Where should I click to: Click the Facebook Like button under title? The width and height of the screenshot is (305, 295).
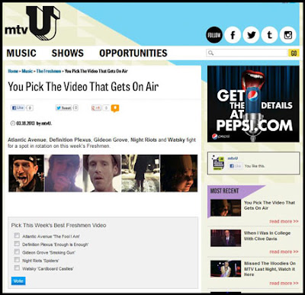[18, 107]
